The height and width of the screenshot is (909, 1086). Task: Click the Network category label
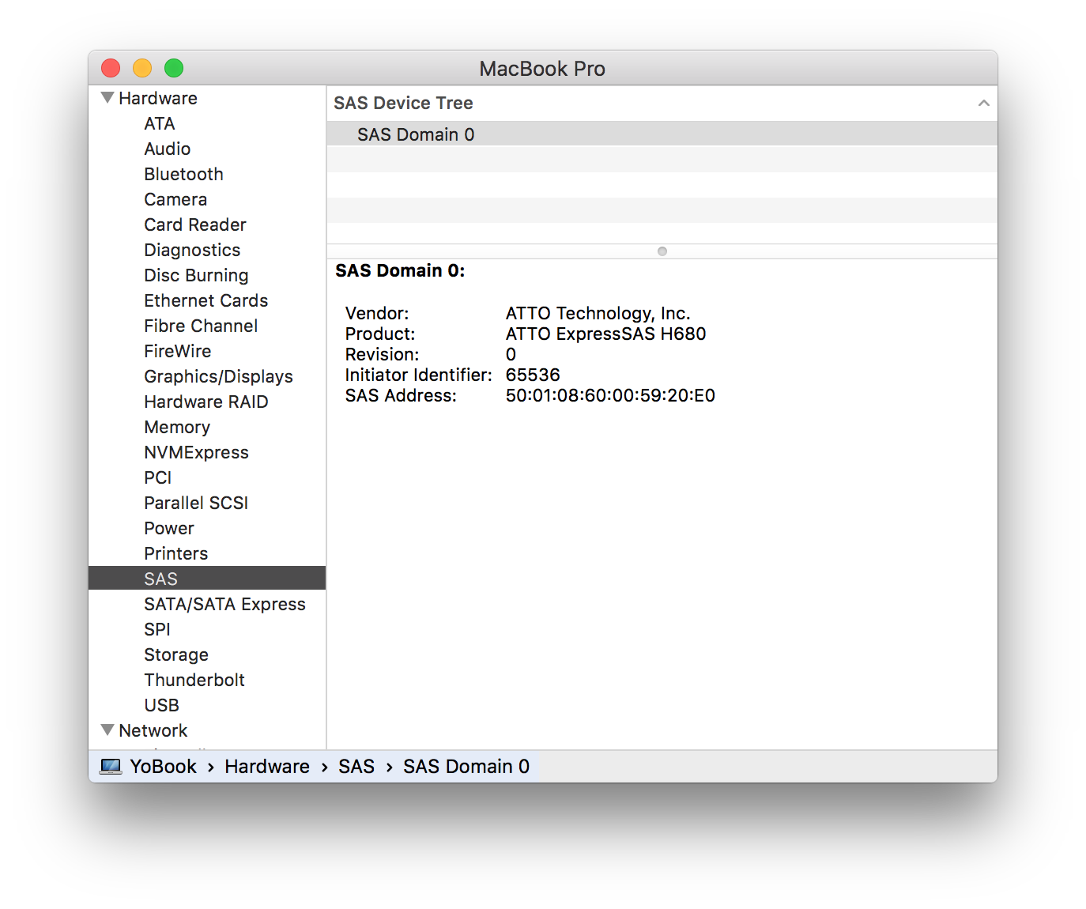153,731
